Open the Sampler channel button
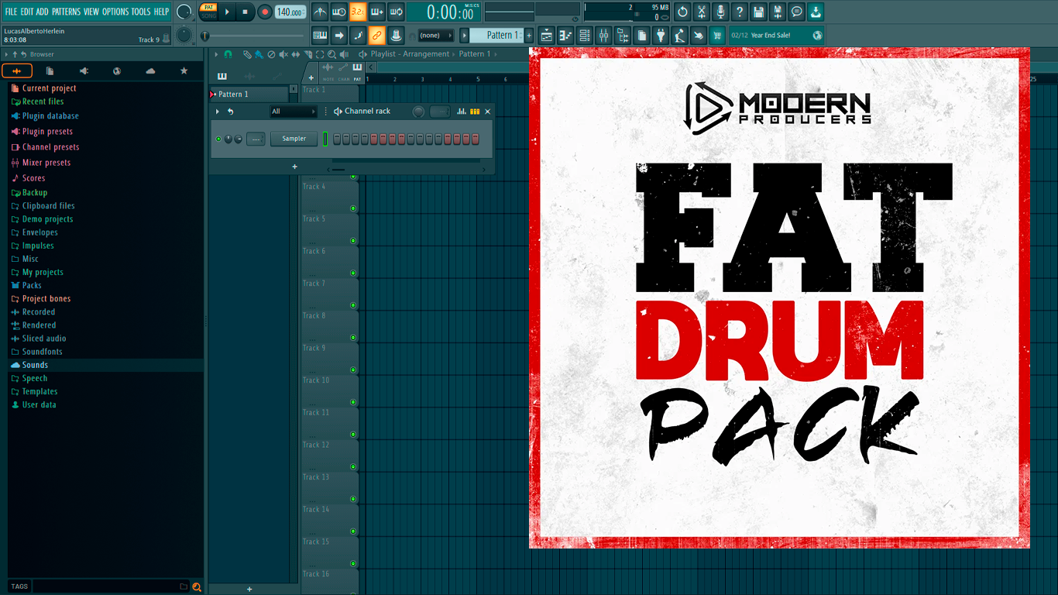The width and height of the screenshot is (1058, 595). tap(294, 139)
